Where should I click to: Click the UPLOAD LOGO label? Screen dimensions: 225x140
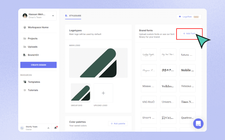point(101,105)
